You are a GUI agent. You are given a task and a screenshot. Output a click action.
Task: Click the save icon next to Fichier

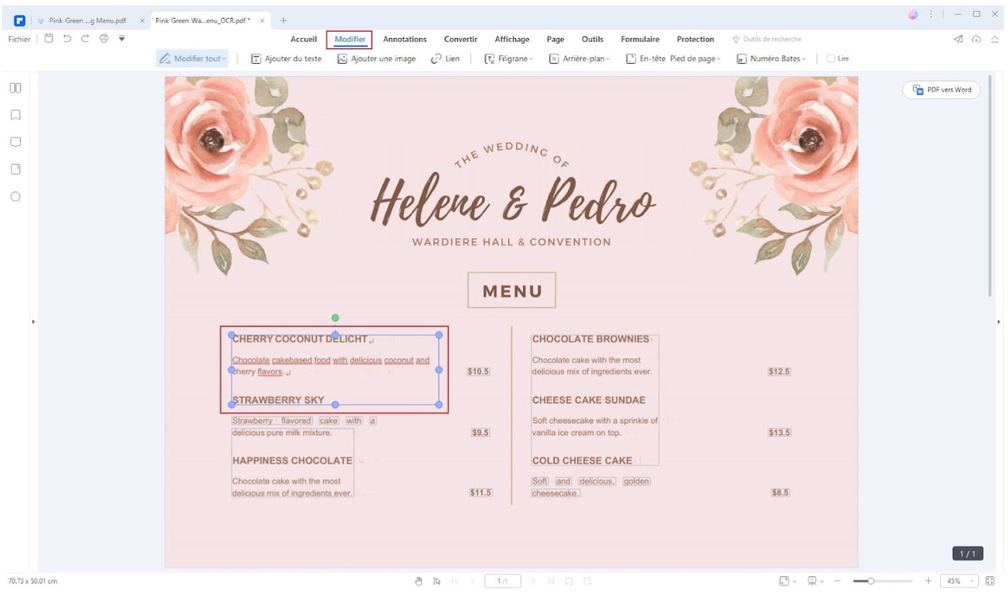tap(49, 39)
